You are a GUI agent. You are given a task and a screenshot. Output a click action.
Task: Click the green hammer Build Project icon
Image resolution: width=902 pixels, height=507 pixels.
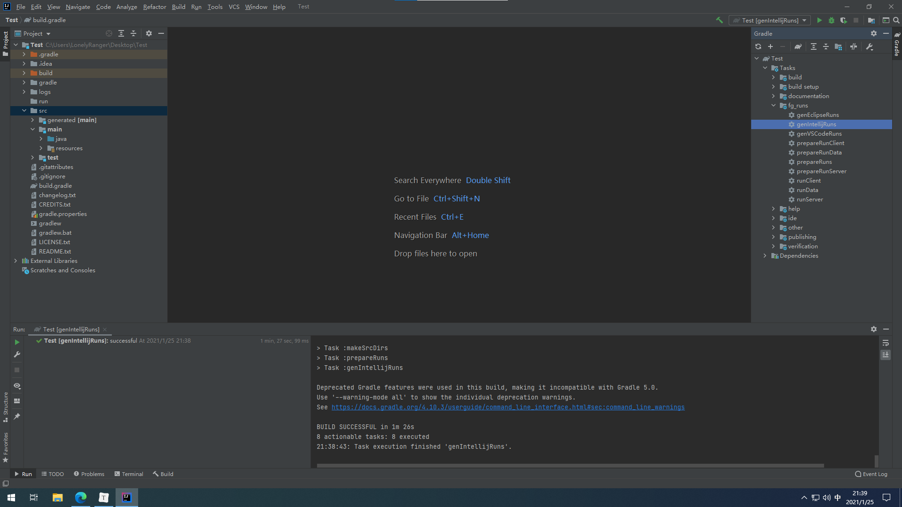pos(719,20)
